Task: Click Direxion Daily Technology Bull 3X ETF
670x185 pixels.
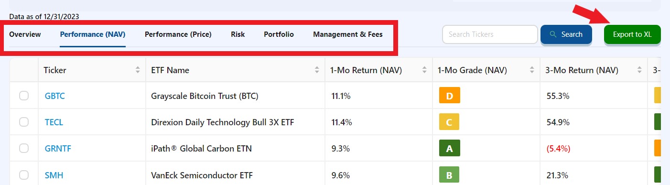Action: 222,122
